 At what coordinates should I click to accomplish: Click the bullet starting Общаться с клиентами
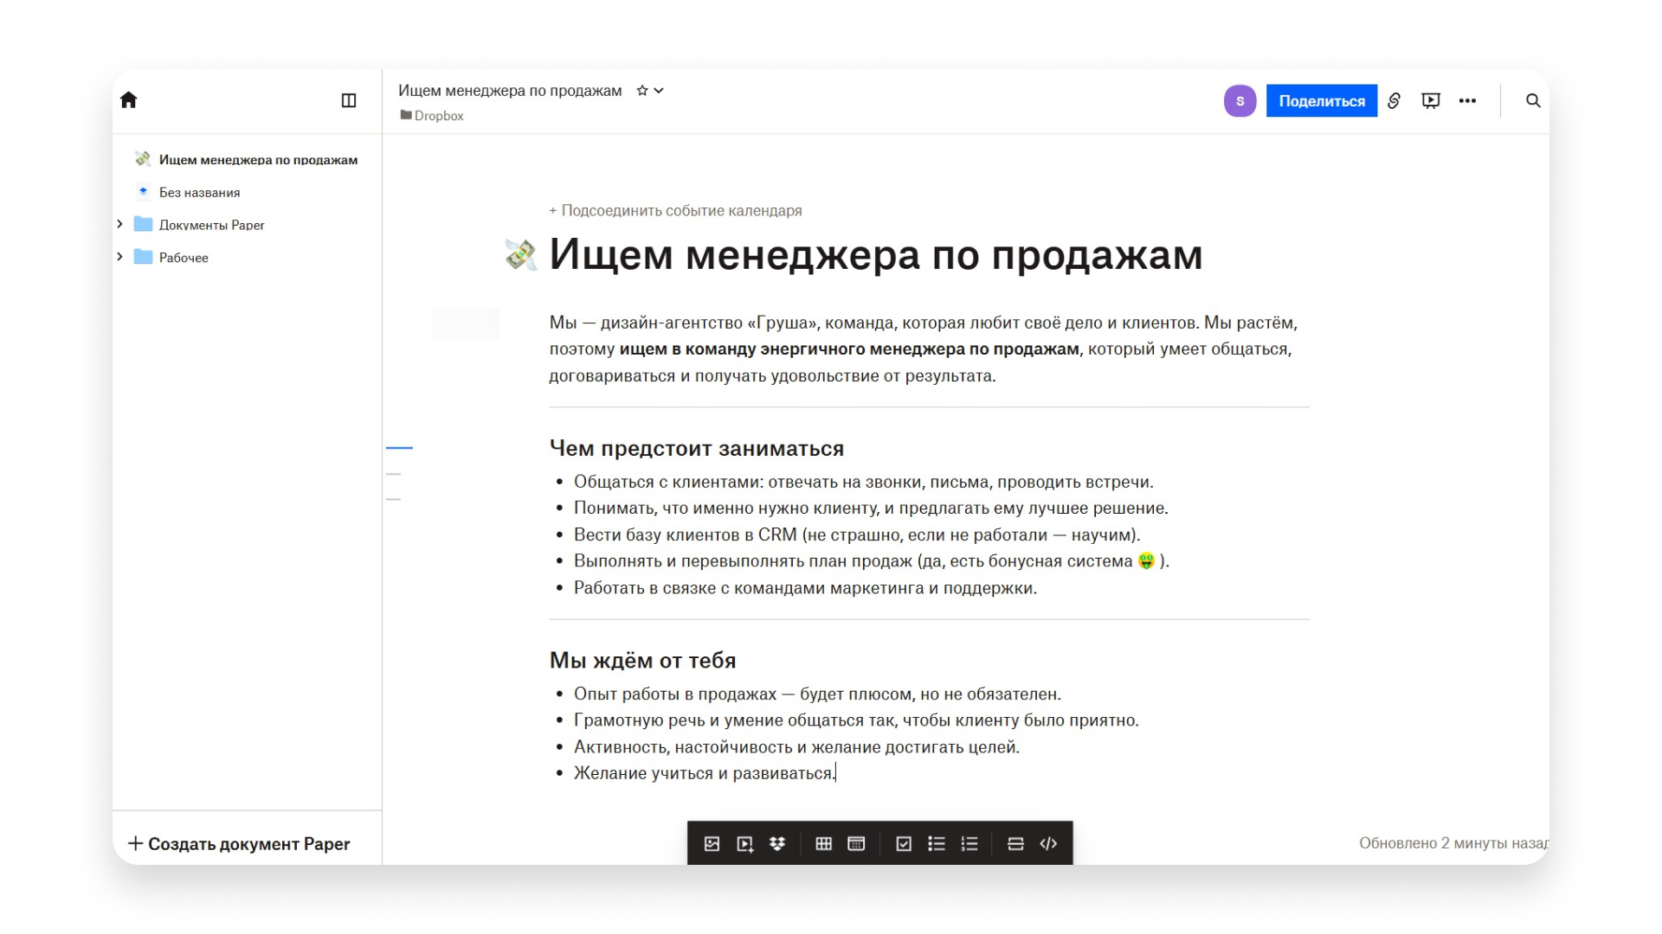tap(864, 483)
